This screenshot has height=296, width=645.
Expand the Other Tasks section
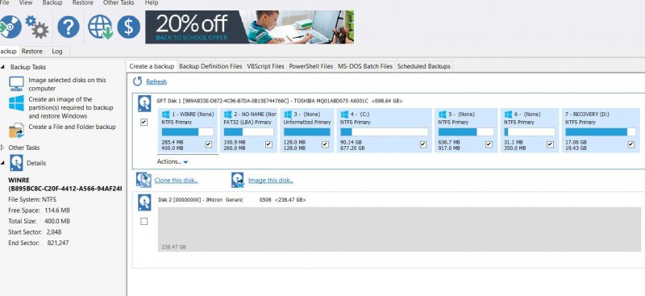(x=2, y=148)
